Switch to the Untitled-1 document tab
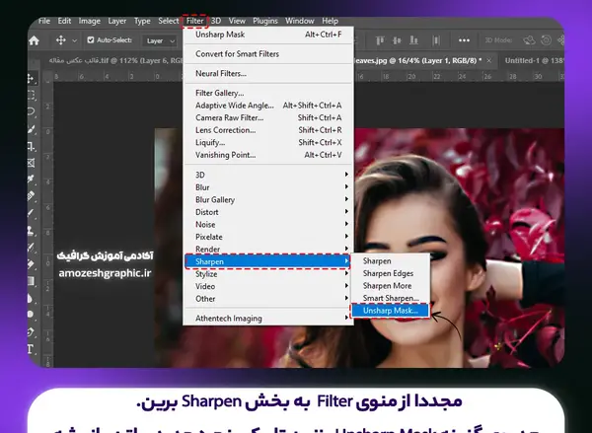592x433 pixels. pos(534,60)
